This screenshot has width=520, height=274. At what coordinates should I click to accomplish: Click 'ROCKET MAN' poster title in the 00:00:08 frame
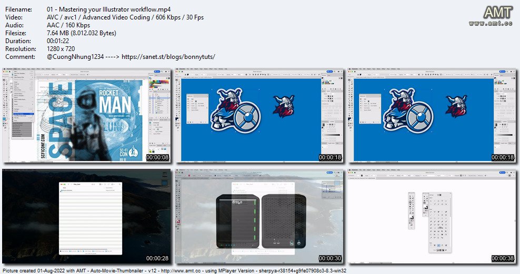tap(115, 102)
